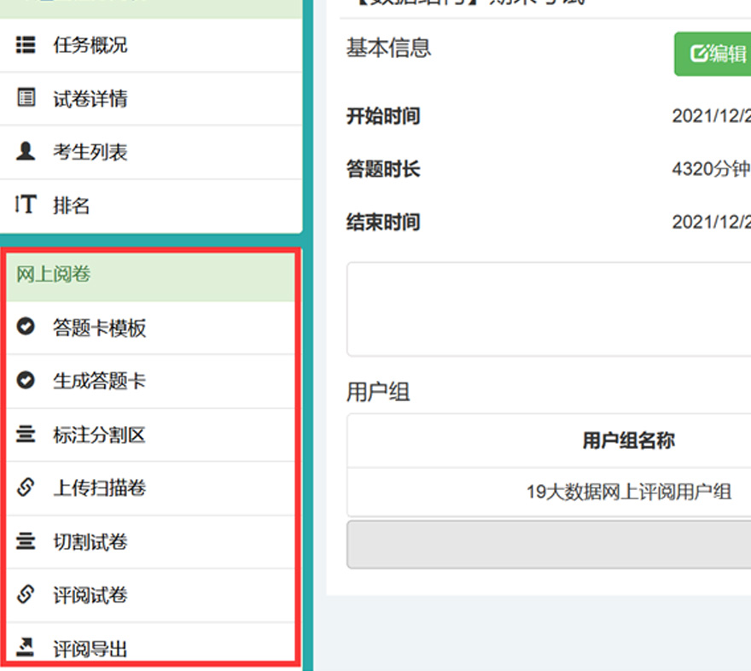Viewport: 751px width, 671px height.
Task: Click the 用户组名称 column header
Action: [628, 441]
